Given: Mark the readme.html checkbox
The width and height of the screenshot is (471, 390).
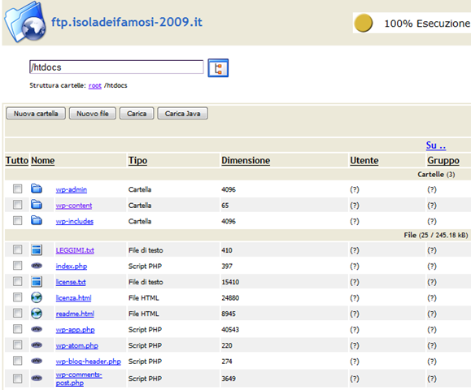Looking at the screenshot, I should coord(17,313).
